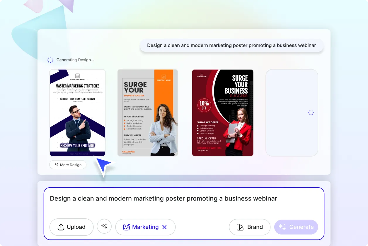Click inside the prompt text field

[163, 198]
